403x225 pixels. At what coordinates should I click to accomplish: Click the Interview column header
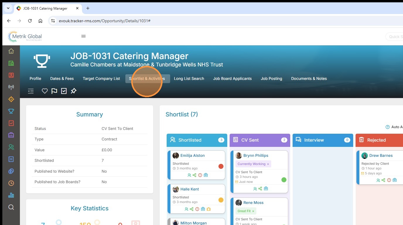tap(323, 140)
